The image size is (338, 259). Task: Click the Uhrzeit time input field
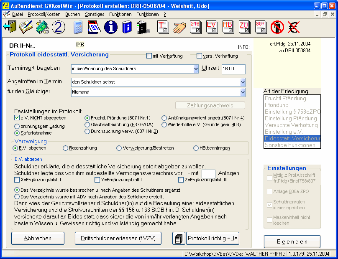click(233, 69)
